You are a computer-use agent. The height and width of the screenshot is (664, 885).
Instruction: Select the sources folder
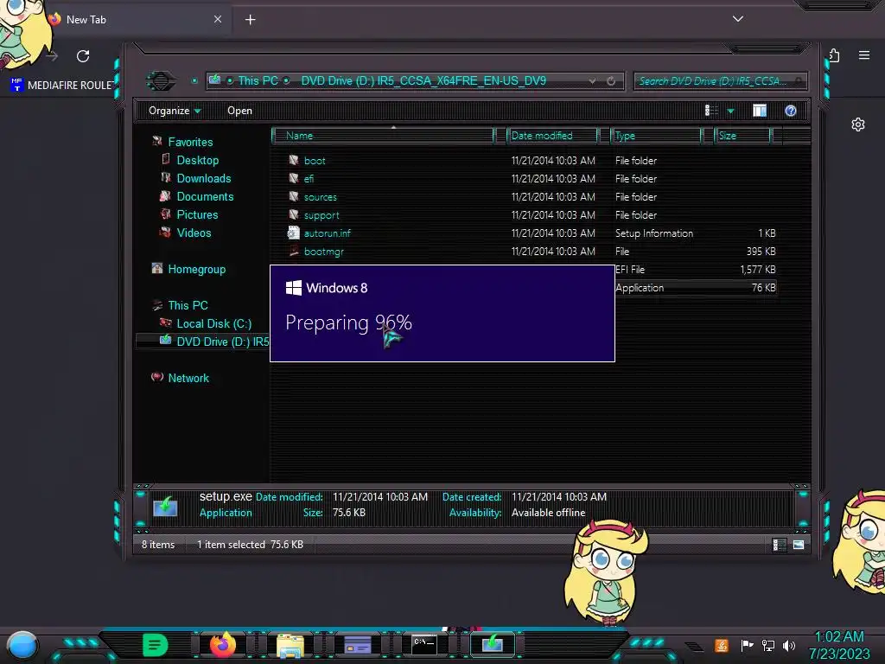320,197
